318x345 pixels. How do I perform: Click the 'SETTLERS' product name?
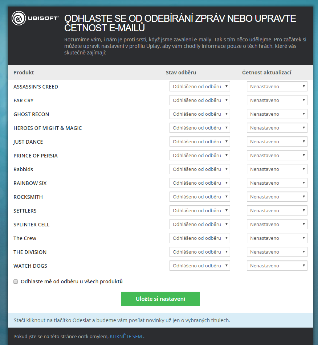25,211
